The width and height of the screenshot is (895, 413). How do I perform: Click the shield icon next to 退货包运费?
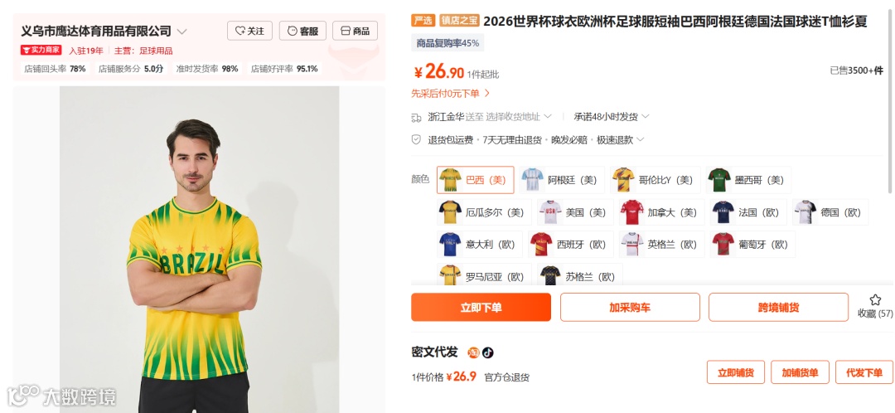(x=417, y=139)
